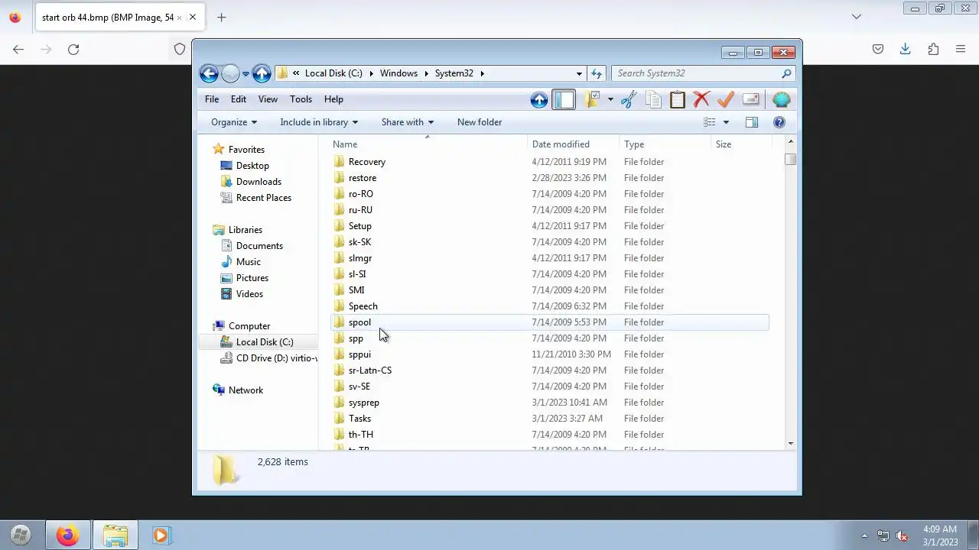Select Music library
979x550 pixels.
(x=248, y=262)
